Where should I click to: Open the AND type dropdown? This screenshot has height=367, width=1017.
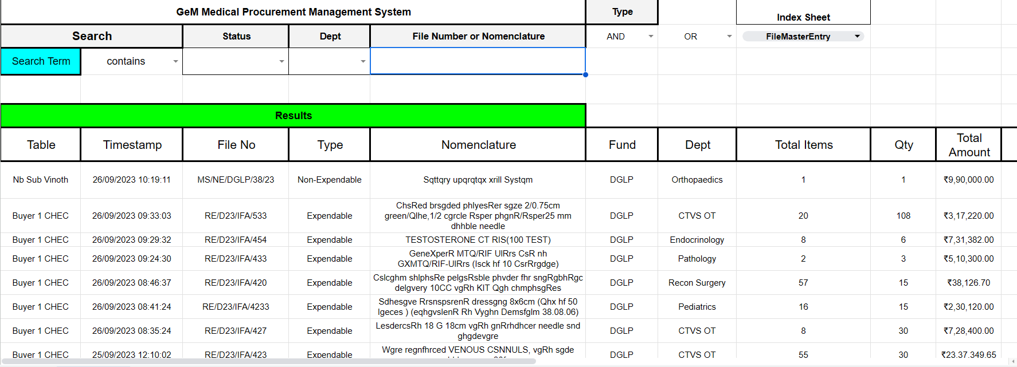[x=651, y=36]
